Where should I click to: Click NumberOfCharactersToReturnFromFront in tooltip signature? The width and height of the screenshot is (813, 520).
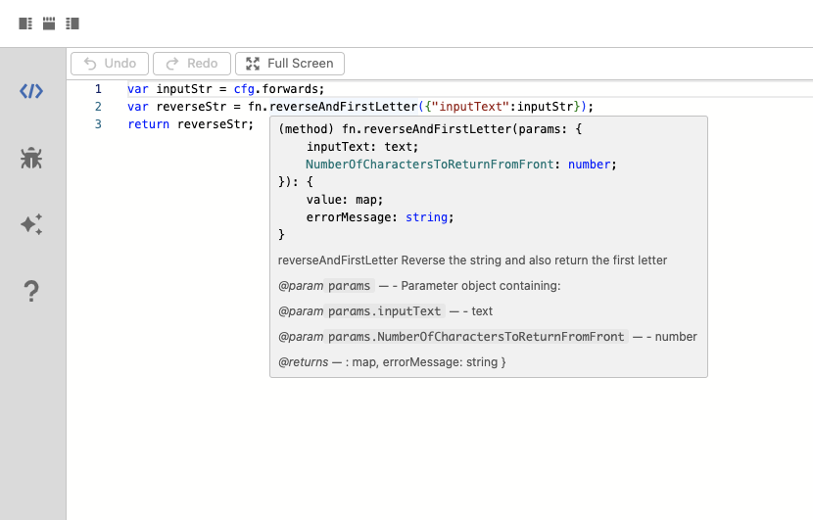430,165
